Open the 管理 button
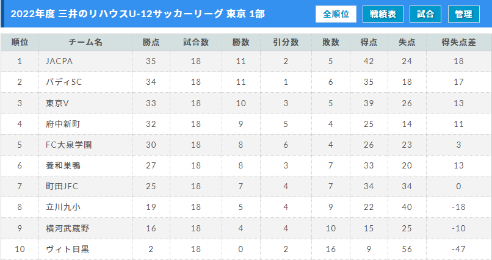Image resolution: width=492 pixels, height=260 pixels. 464,14
